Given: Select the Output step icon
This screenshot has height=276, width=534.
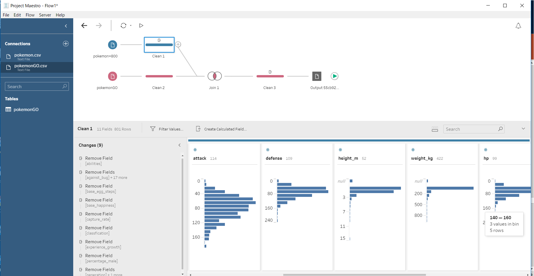Looking at the screenshot, I should click(x=317, y=76).
